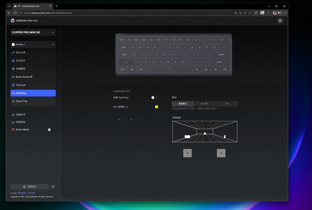This screenshot has height=210, width=312.
Task: Reload the Corsair Web Hub page
Action: (15, 13)
